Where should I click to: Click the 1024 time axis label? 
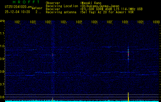pos(64,22)
